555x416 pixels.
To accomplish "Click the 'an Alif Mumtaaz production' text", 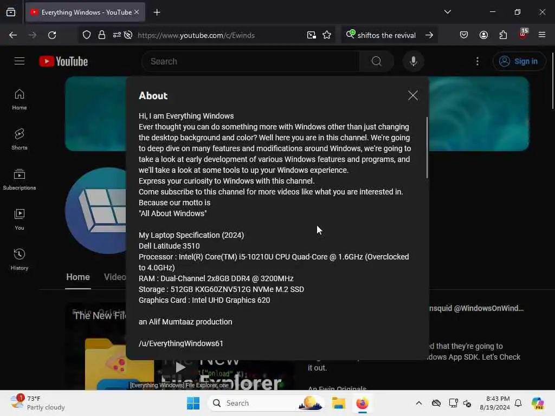I will pyautogui.click(x=185, y=322).
